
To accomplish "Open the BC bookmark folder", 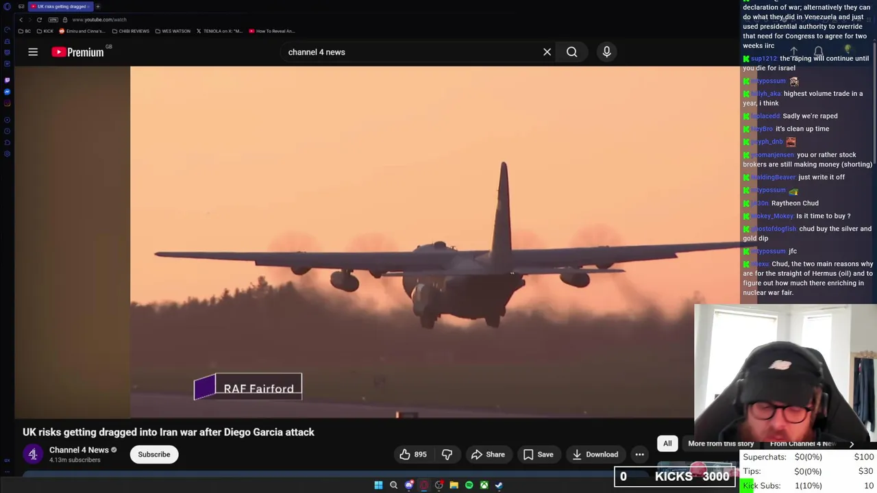I will pos(24,31).
